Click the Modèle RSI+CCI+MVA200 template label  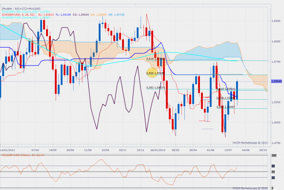pos(21,9)
